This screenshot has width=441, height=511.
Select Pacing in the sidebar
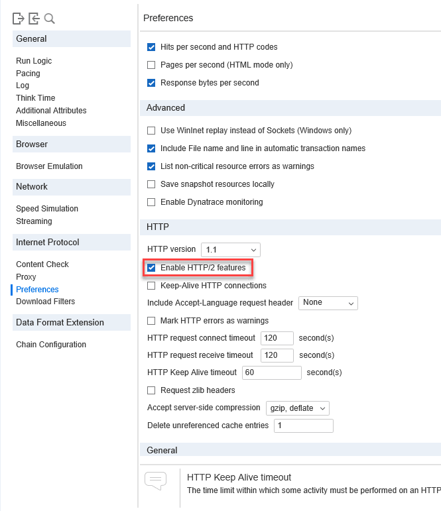[x=28, y=74]
